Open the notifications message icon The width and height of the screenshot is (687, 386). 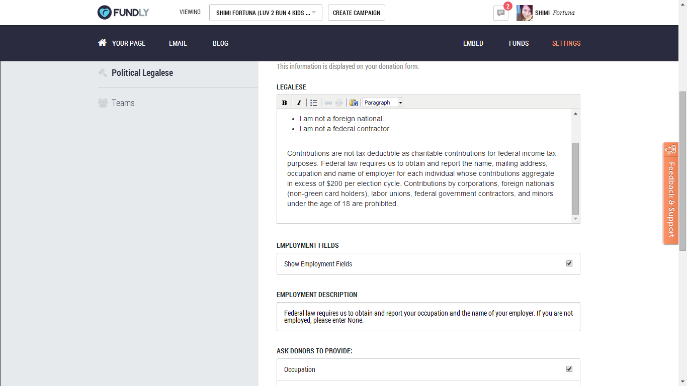[500, 13]
